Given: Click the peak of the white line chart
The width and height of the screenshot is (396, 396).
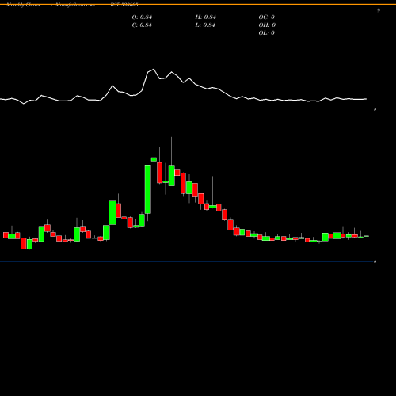Looking at the screenshot, I should tap(154, 70).
